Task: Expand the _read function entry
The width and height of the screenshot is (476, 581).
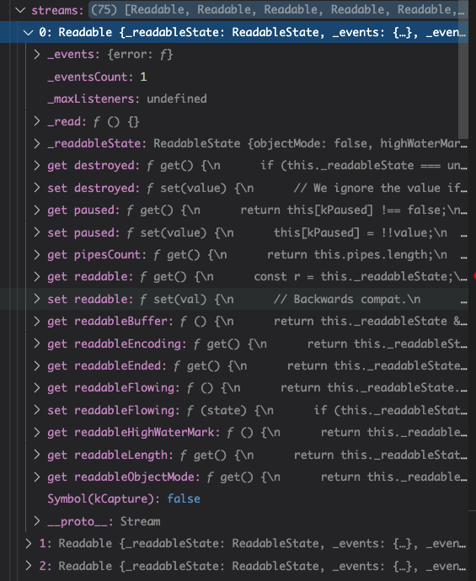Action: click(x=37, y=121)
